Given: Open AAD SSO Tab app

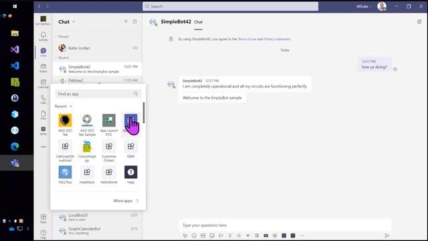Looking at the screenshot, I should pos(65,125).
